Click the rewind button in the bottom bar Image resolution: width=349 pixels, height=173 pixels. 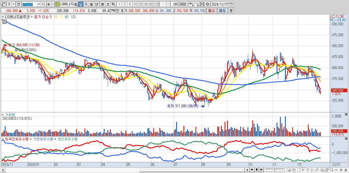252,170
